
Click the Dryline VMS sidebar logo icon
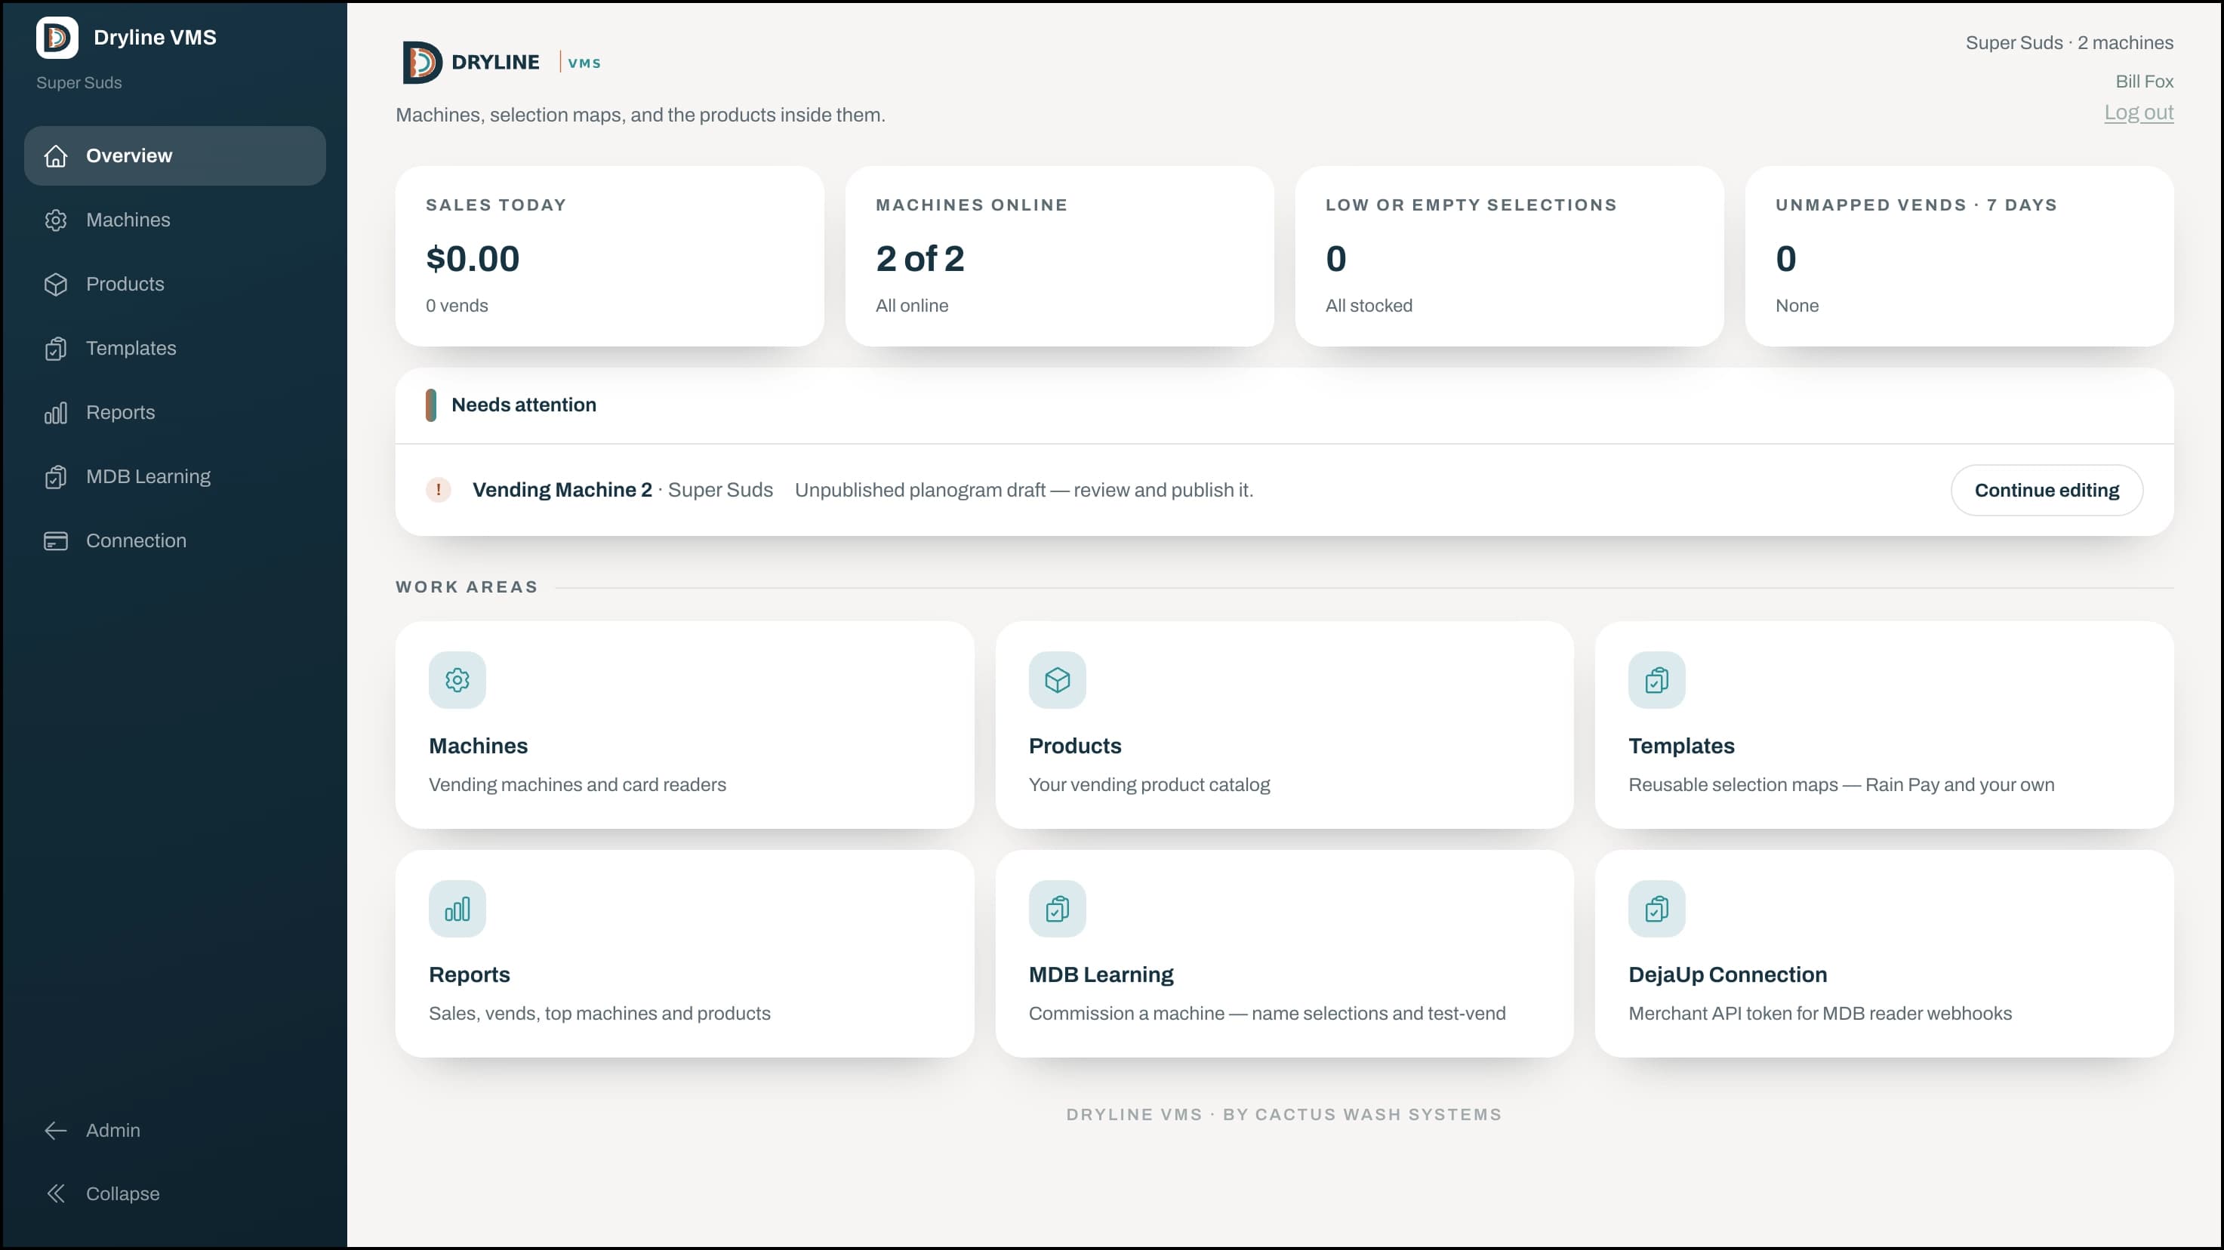(x=57, y=37)
